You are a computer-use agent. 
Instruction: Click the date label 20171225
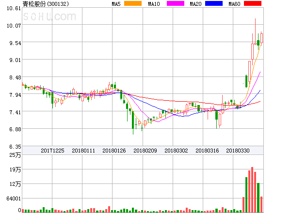tap(52, 151)
